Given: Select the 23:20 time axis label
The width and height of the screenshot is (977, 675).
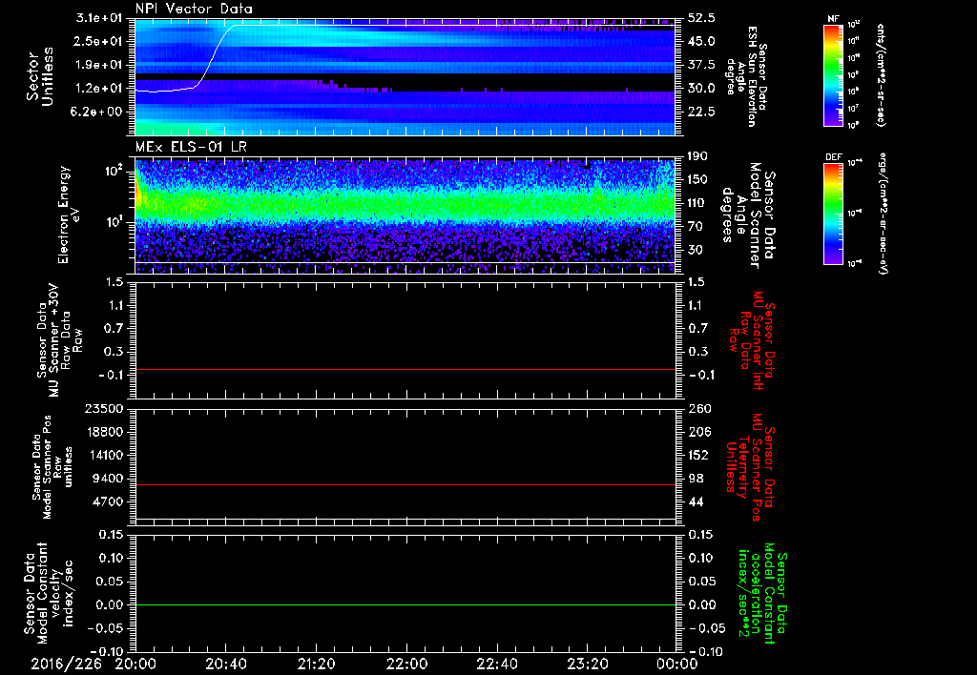Looking at the screenshot, I should [x=588, y=663].
